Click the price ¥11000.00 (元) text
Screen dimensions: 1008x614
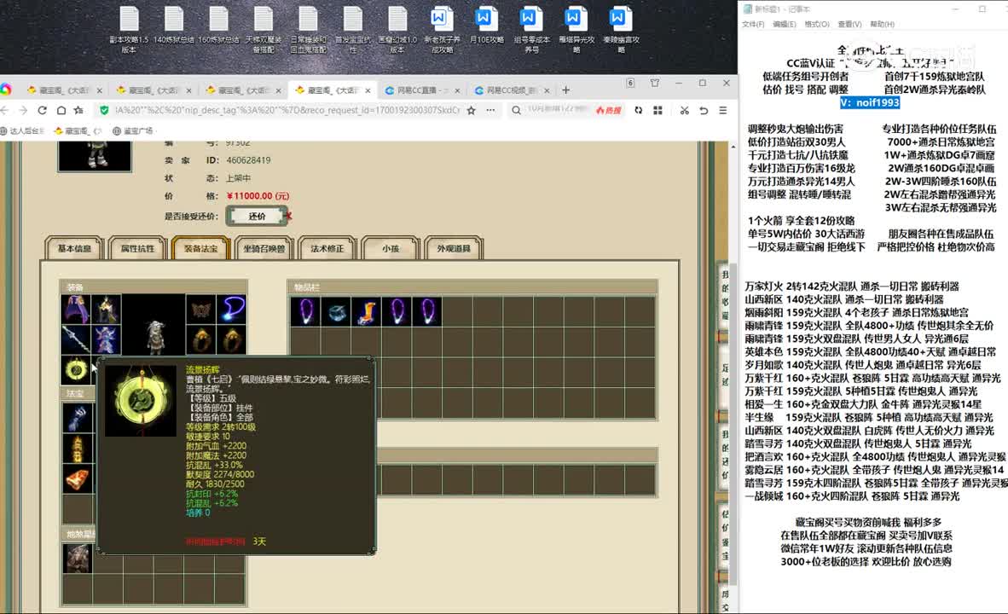258,196
